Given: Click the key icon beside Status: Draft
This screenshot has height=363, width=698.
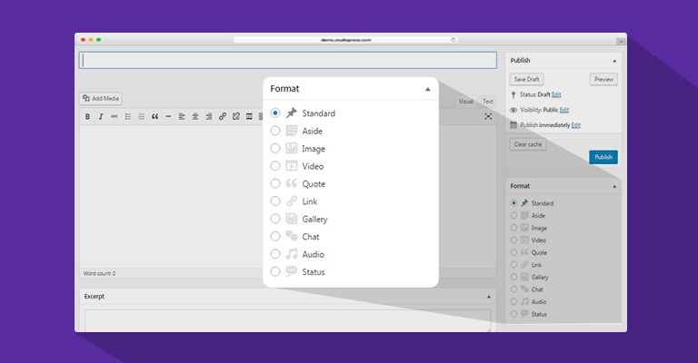Looking at the screenshot, I should tap(514, 94).
